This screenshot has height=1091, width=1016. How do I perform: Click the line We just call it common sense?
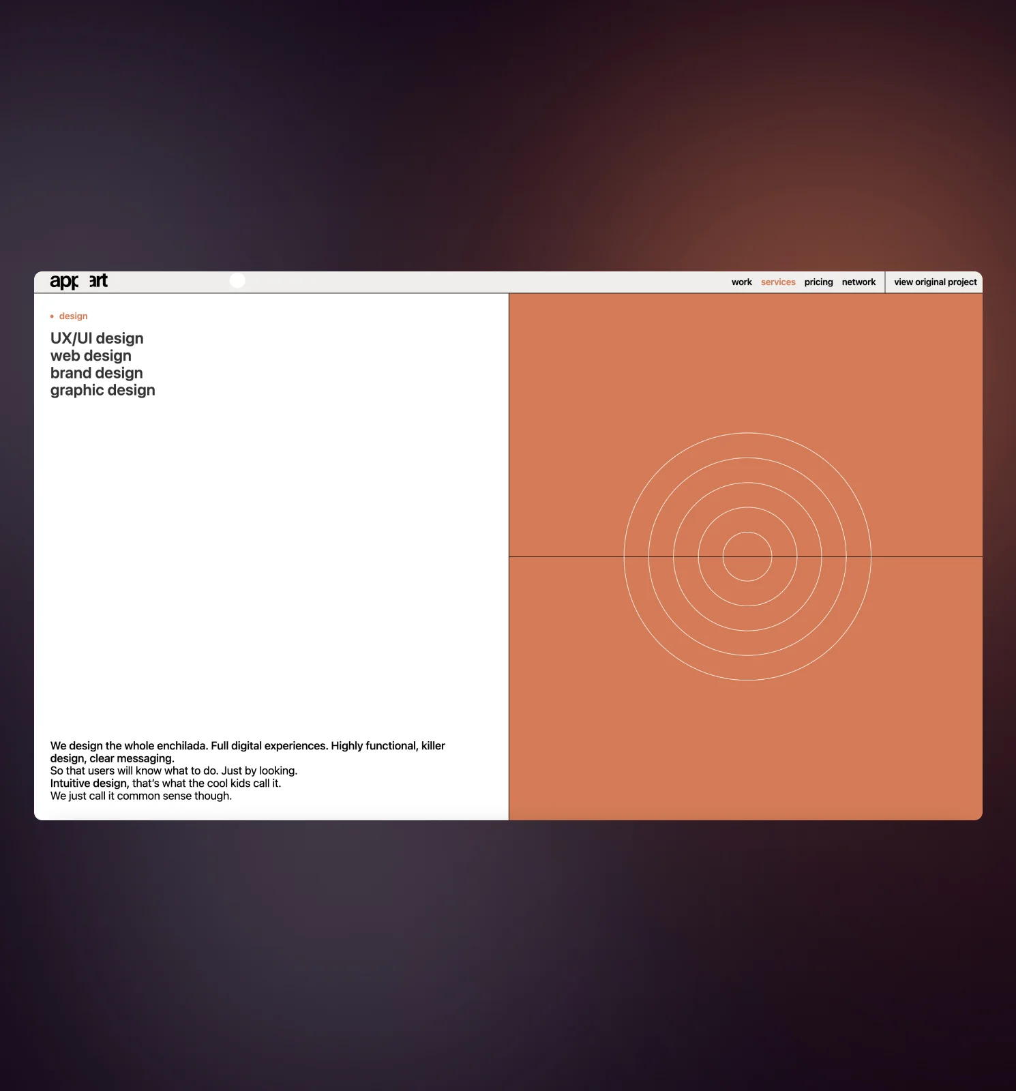pyautogui.click(x=140, y=796)
